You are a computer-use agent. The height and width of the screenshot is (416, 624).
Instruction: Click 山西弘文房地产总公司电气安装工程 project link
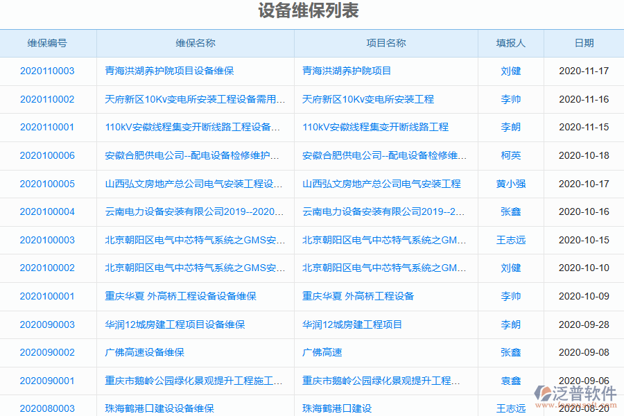point(385,184)
